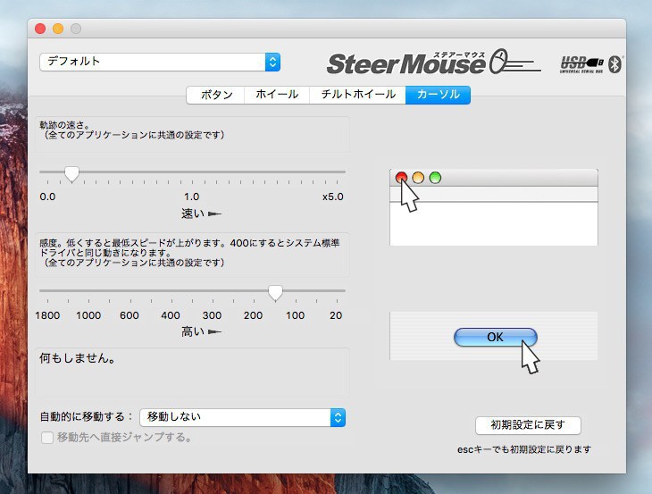This screenshot has width=652, height=494.
Task: Click the red button in the preview window
Action: click(401, 178)
